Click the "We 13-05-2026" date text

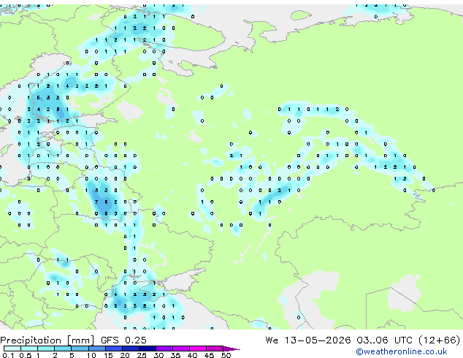coord(308,340)
